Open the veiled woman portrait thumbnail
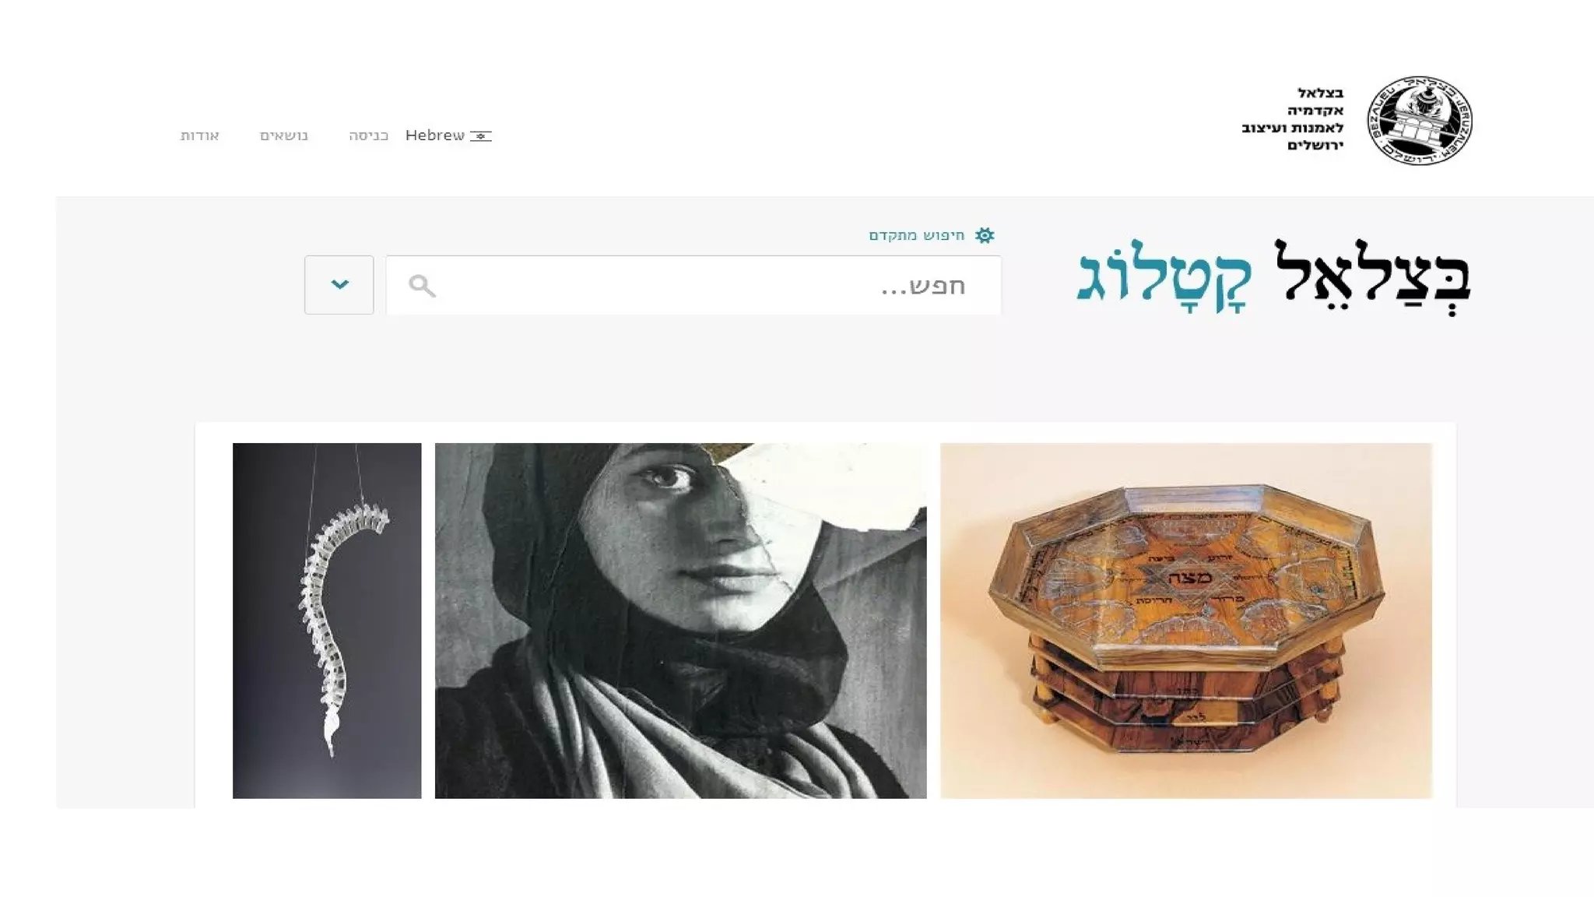 pos(681,621)
